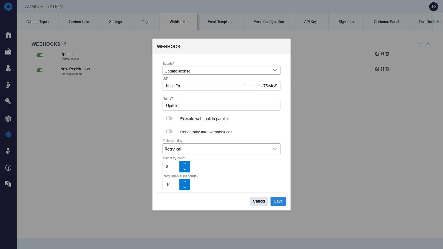Decrease Retry interval seconds
Image resolution: width=443 pixels, height=249 pixels.
coord(185,187)
